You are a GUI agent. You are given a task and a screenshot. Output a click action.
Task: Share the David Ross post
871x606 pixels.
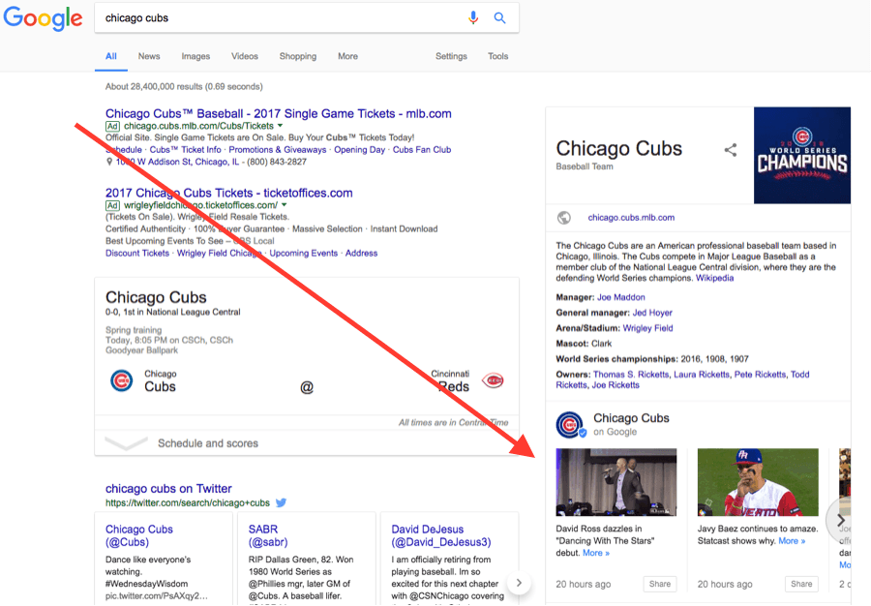click(660, 584)
